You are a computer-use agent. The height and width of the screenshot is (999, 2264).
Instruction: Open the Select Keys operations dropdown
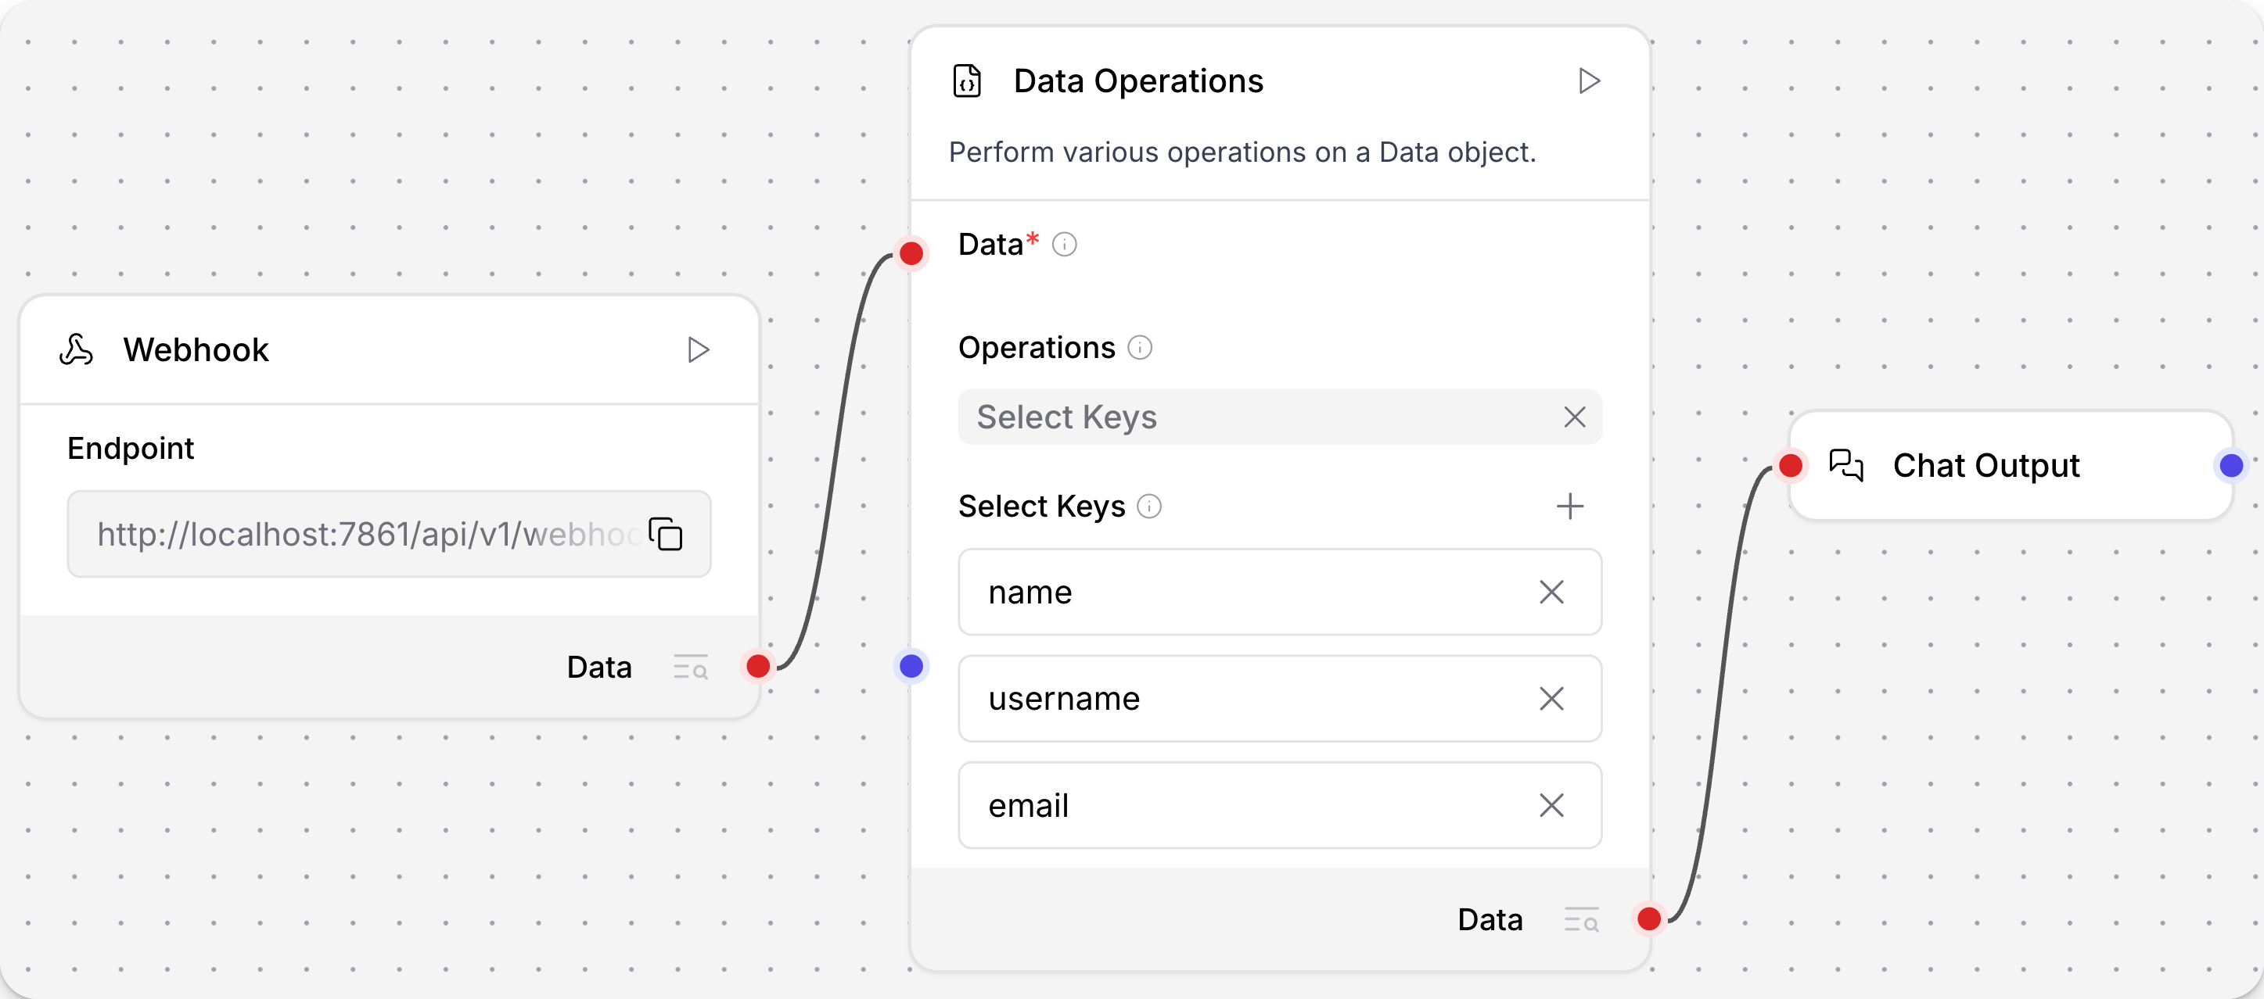tap(1231, 417)
